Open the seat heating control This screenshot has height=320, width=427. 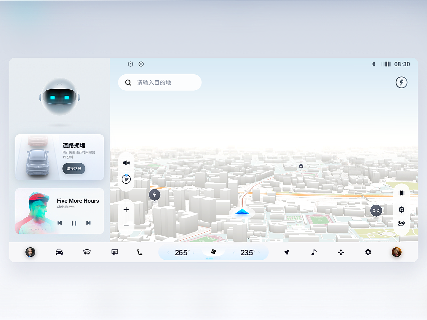[x=140, y=252]
